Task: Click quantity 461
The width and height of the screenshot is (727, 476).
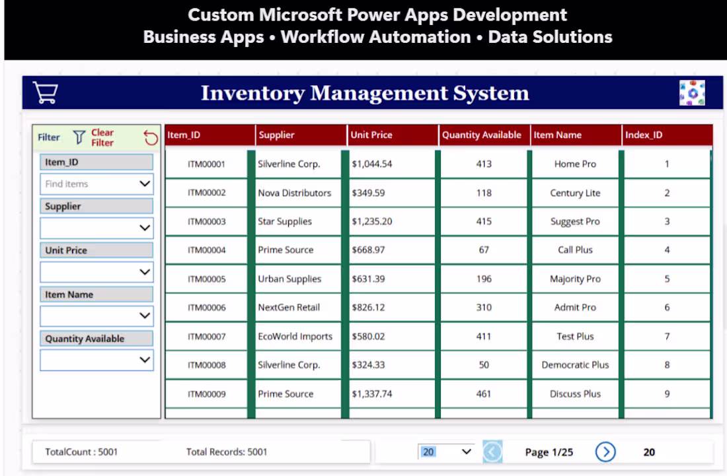Action: [484, 393]
